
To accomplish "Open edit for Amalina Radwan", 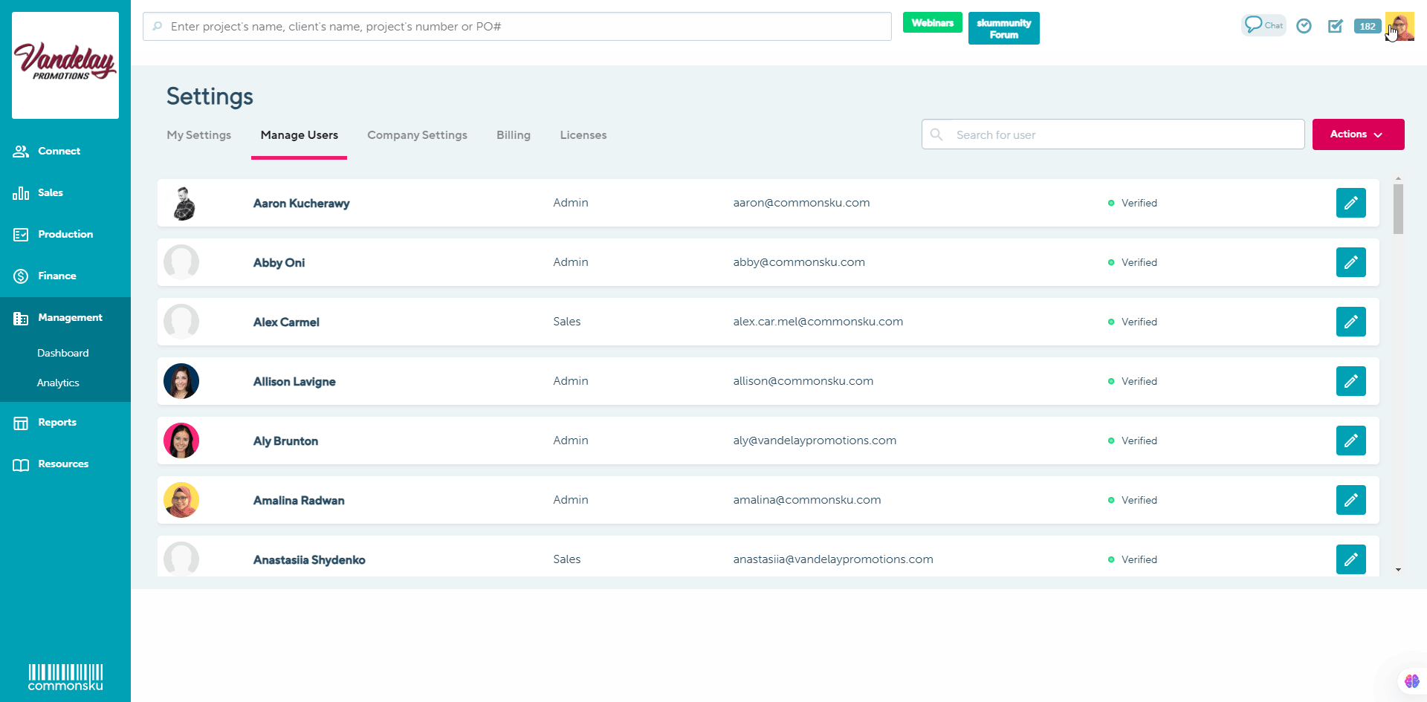I will pos(1350,500).
